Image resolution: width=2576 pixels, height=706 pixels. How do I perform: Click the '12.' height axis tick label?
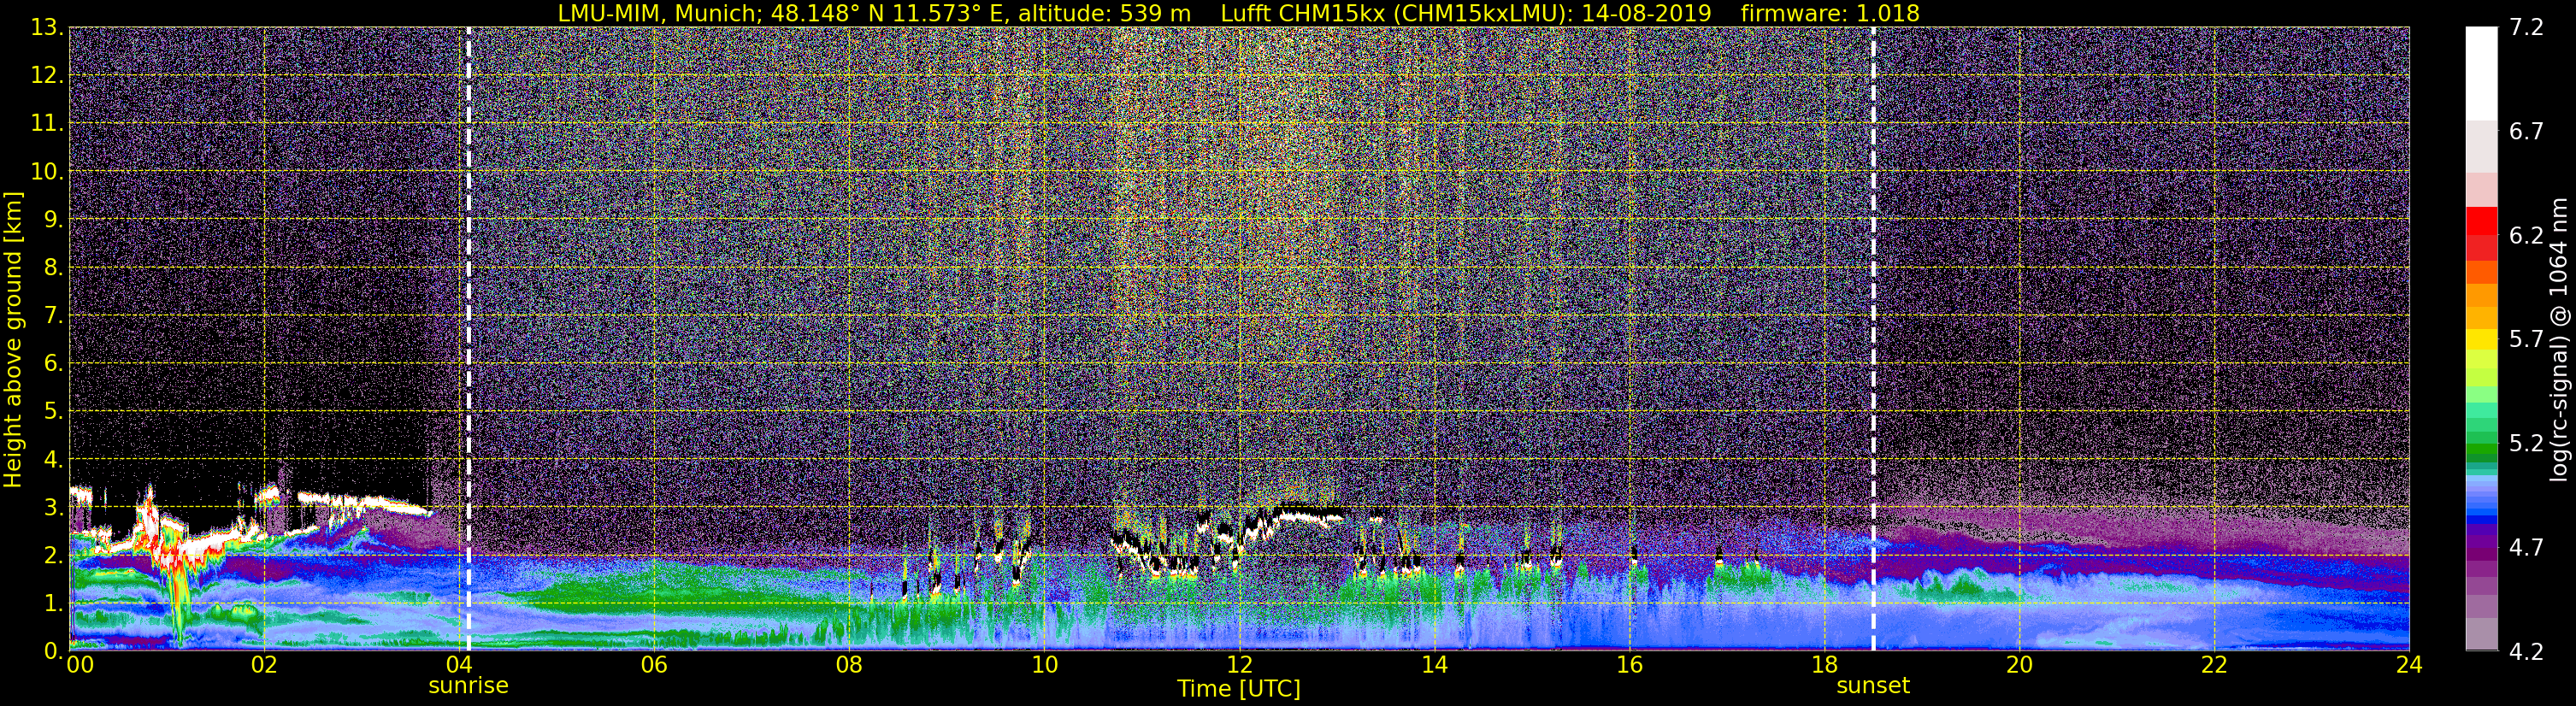coord(47,76)
